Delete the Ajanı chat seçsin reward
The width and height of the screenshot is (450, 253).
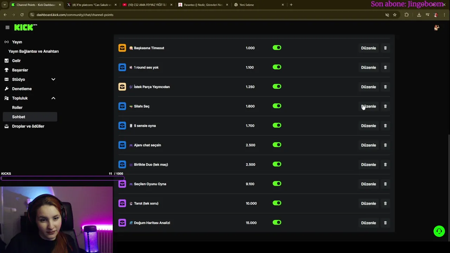[385, 145]
